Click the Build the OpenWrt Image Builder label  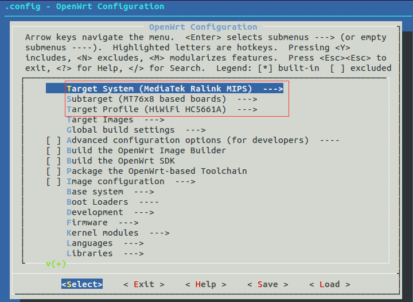tap(146, 150)
